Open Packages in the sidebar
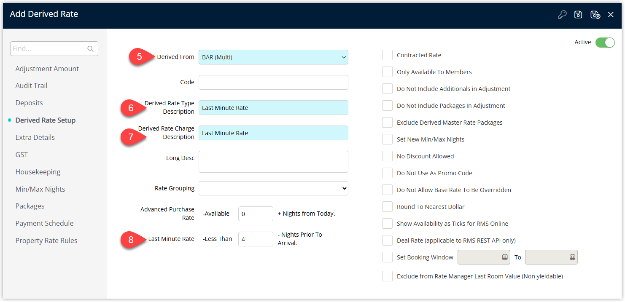625x302 pixels. point(30,206)
